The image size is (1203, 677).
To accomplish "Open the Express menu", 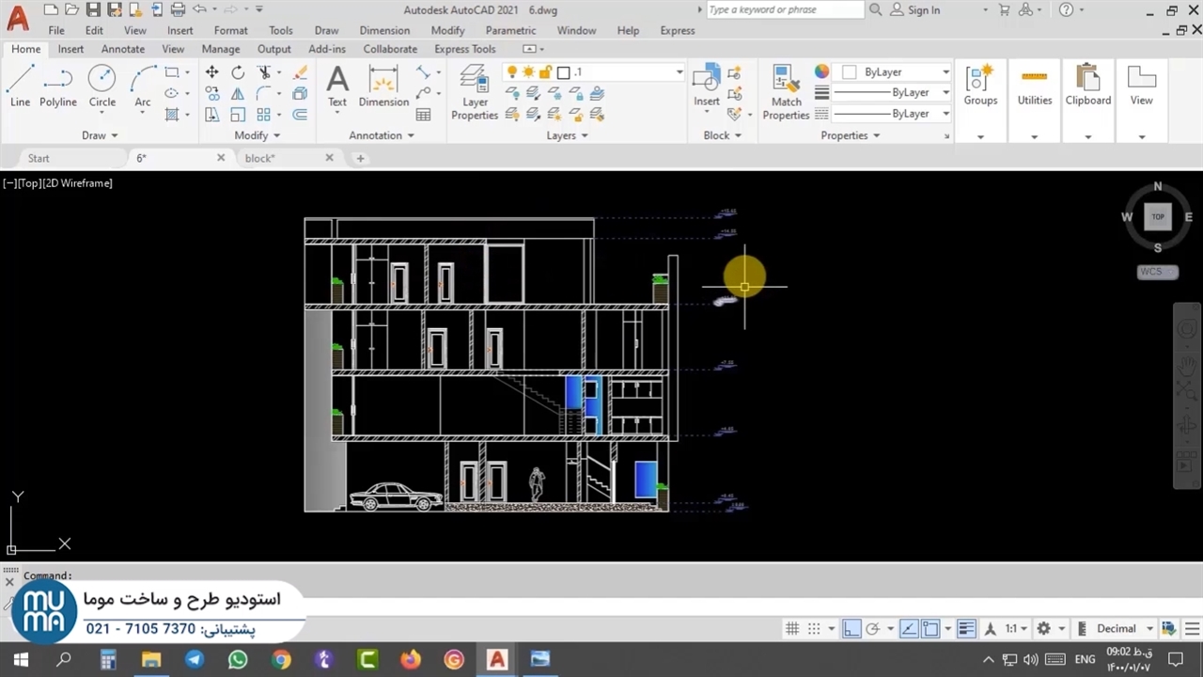I will pos(678,30).
